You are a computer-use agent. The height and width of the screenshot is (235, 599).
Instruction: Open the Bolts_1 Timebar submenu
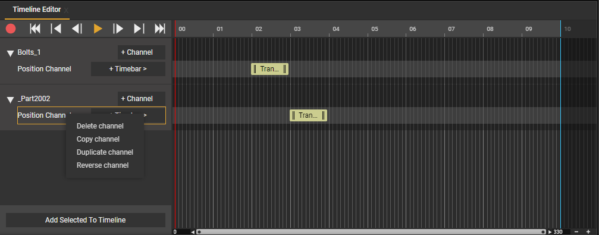(x=128, y=69)
